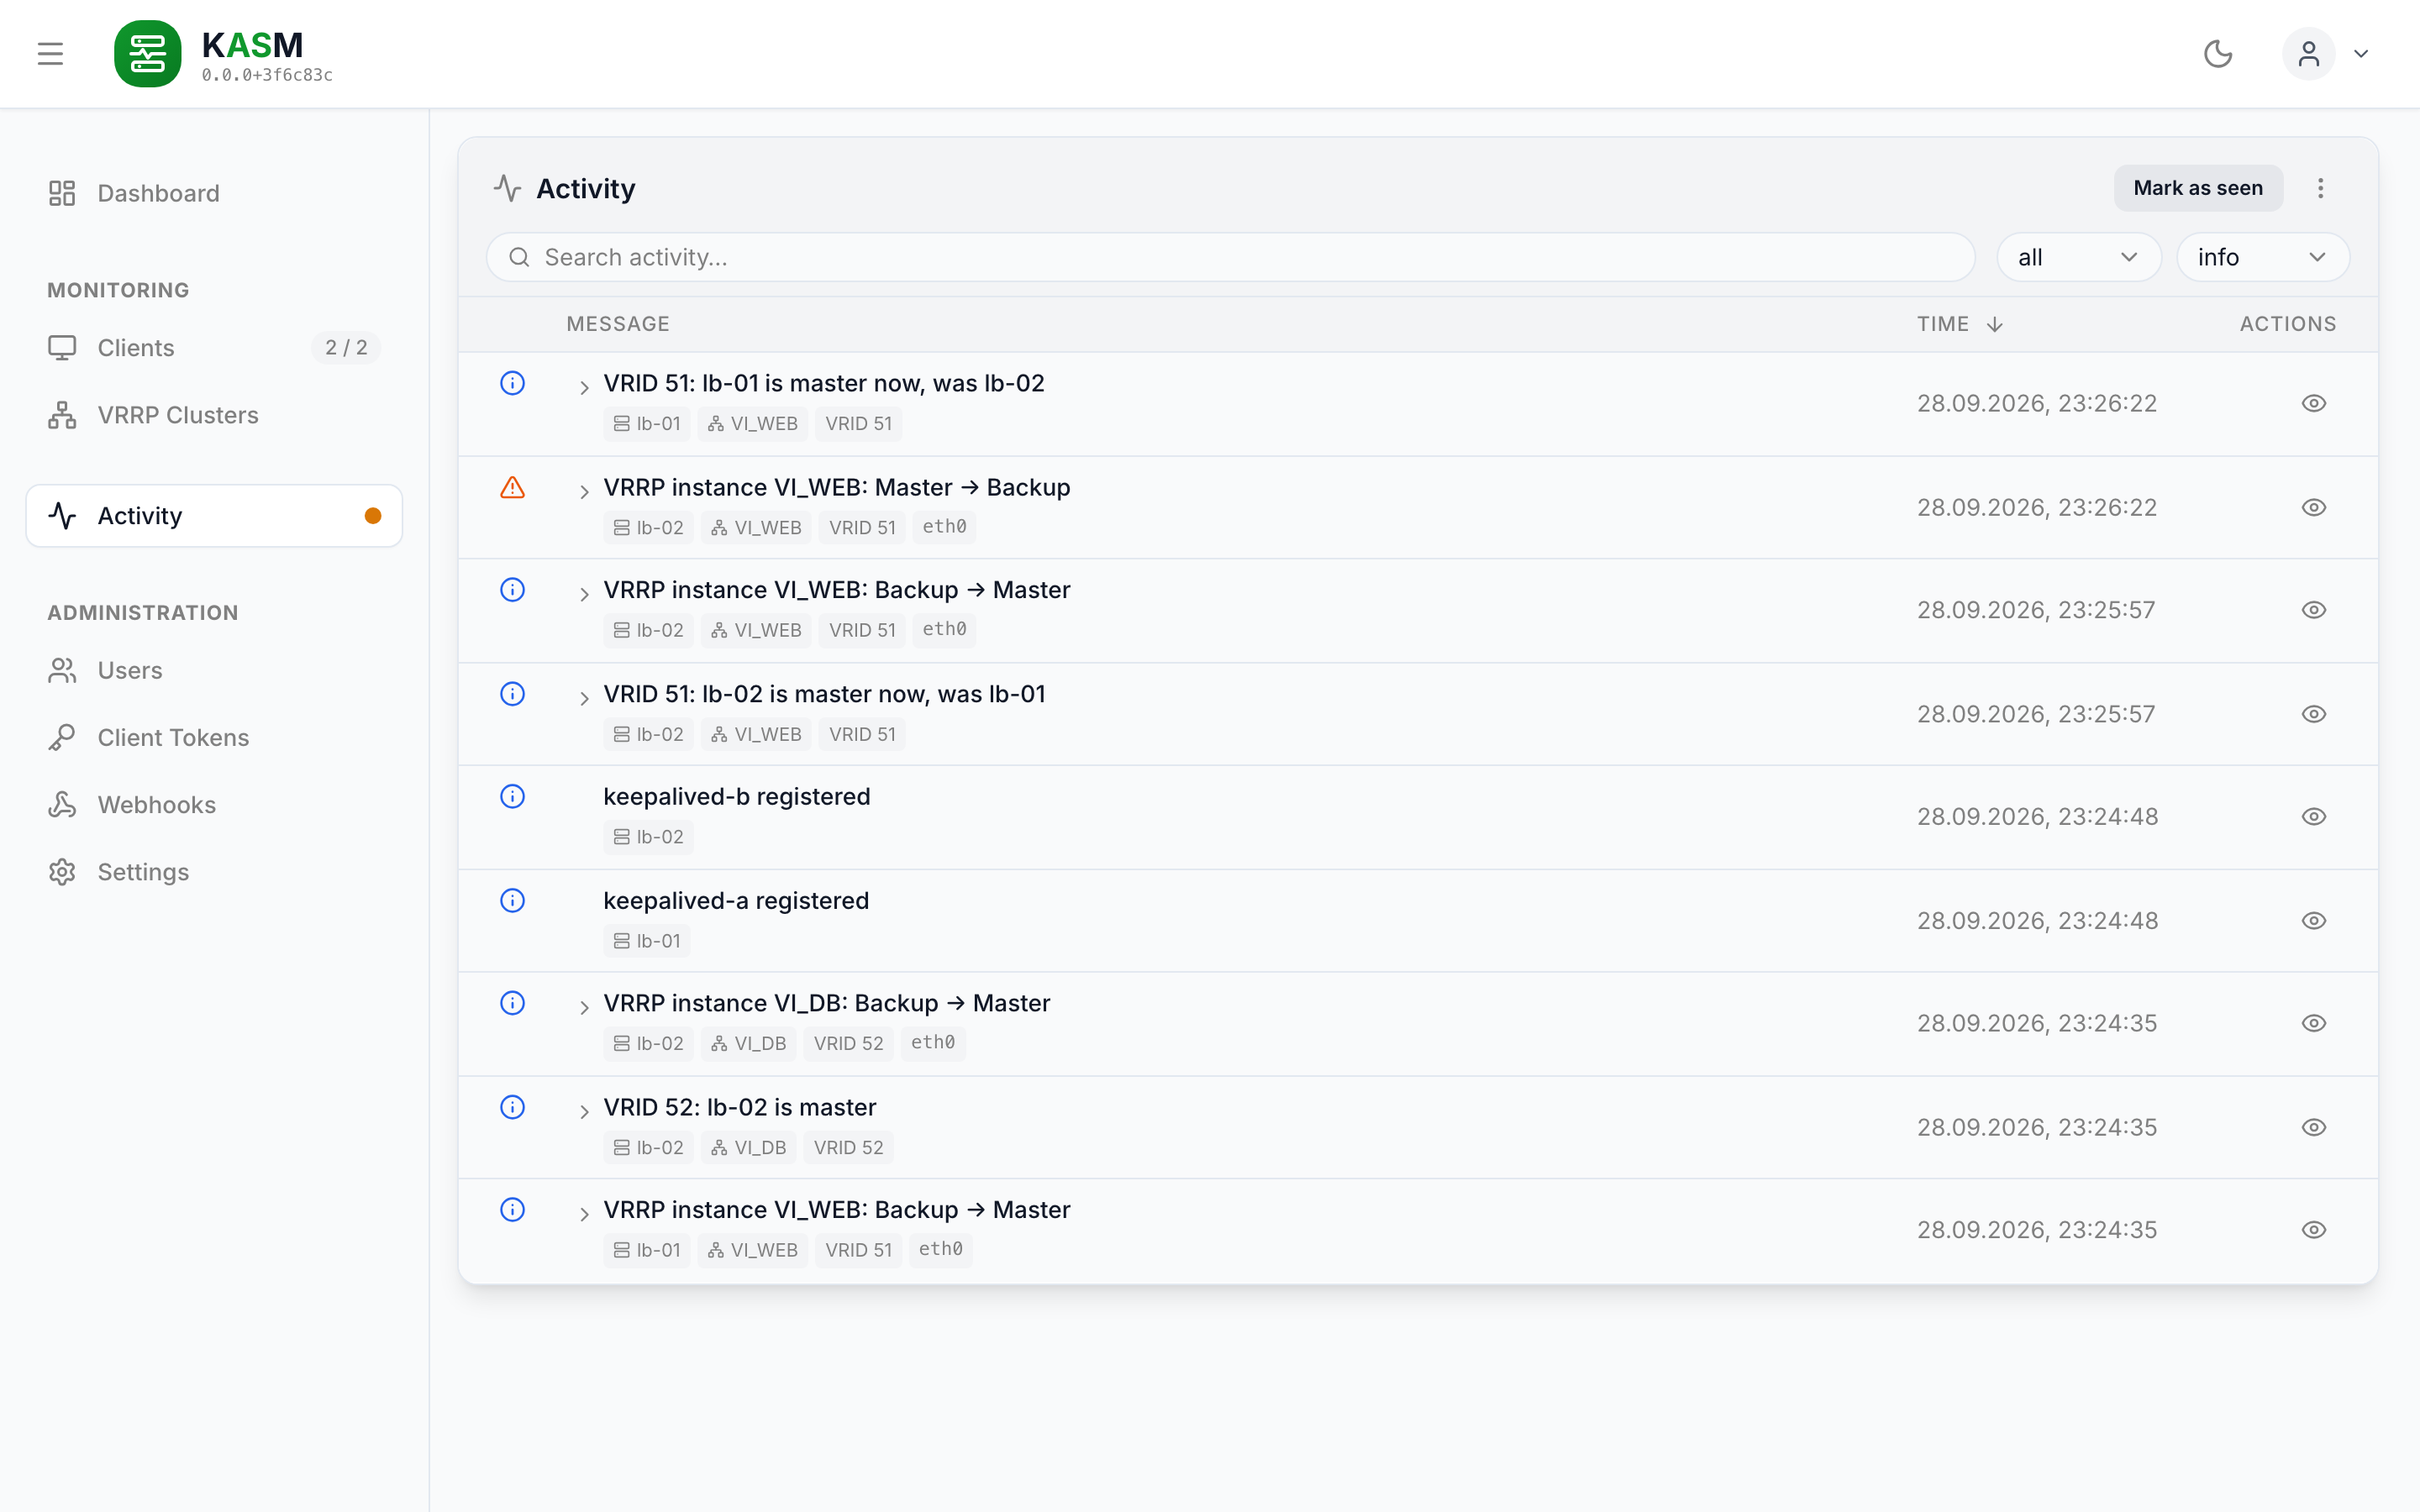Click info icon on VI_DB Backup → Master row

click(x=512, y=1004)
